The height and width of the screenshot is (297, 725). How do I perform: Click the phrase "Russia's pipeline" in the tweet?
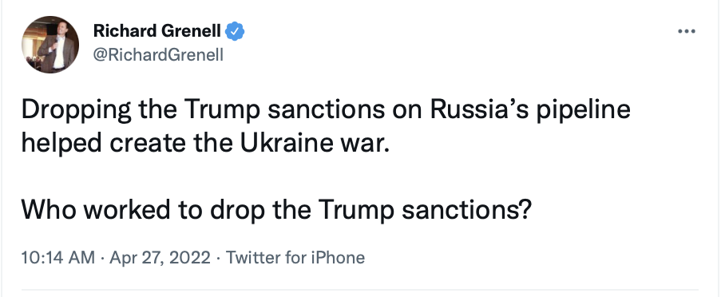point(530,110)
